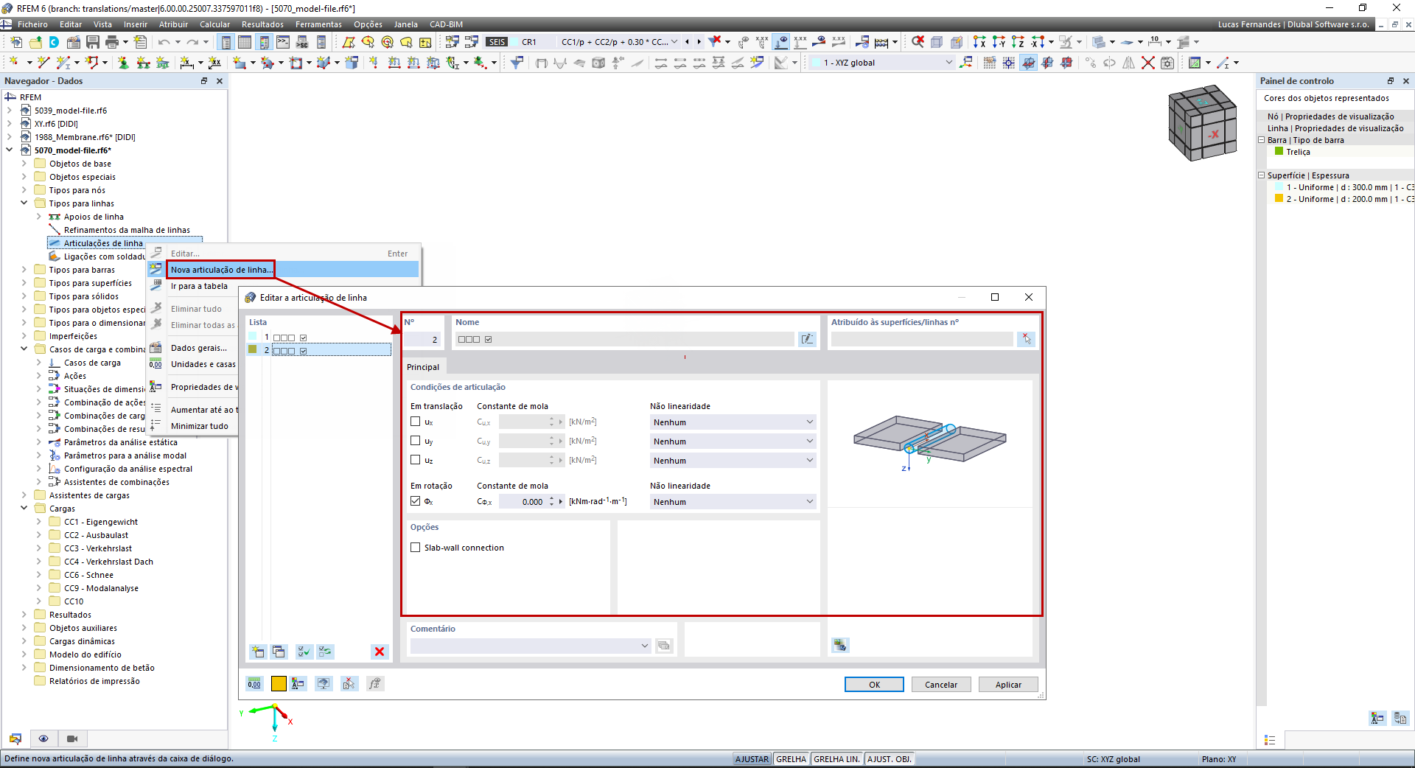The width and height of the screenshot is (1415, 768).
Task: Click the Aplicar button
Action: click(x=1008, y=685)
